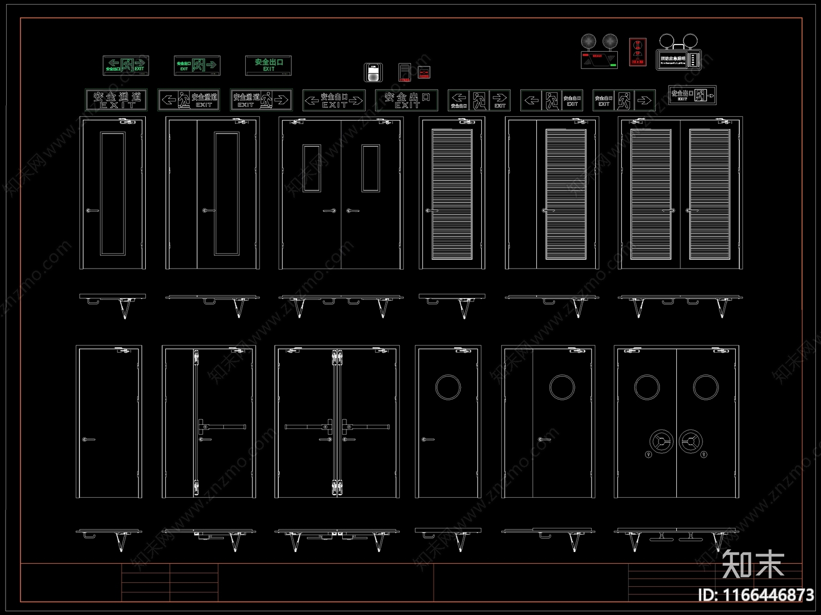Screen dimensions: 821x615
Task: Select the three-panel sign with both arrows
Action: (479, 100)
